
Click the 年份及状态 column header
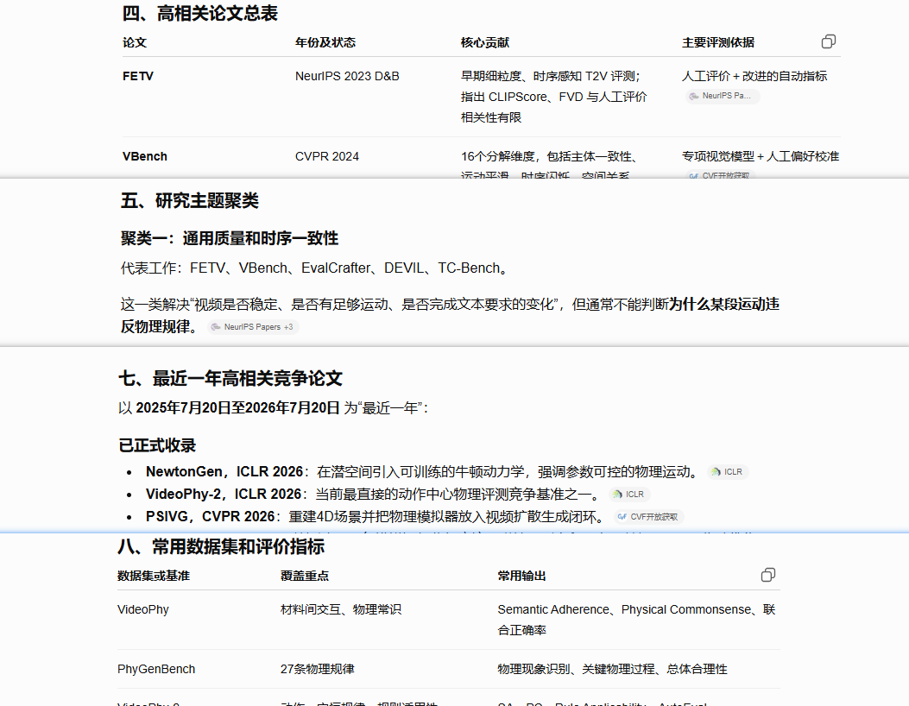(325, 42)
